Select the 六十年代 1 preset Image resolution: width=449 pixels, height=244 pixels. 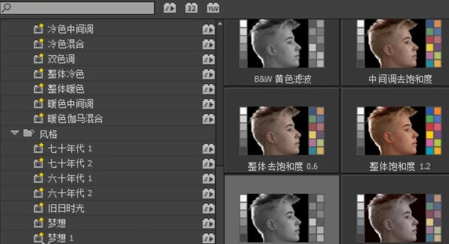pyautogui.click(x=69, y=178)
